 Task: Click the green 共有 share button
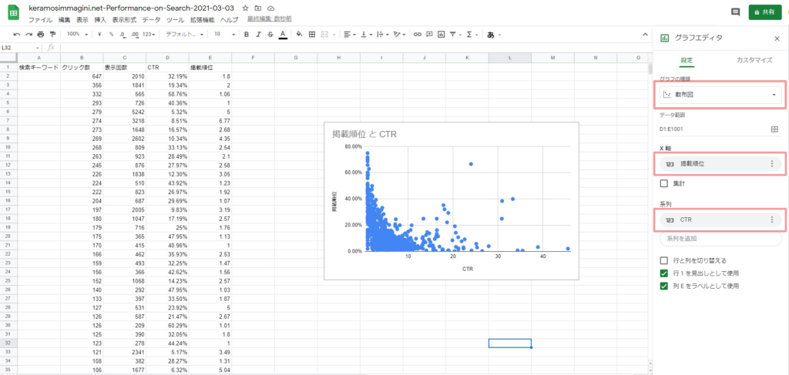pyautogui.click(x=764, y=12)
